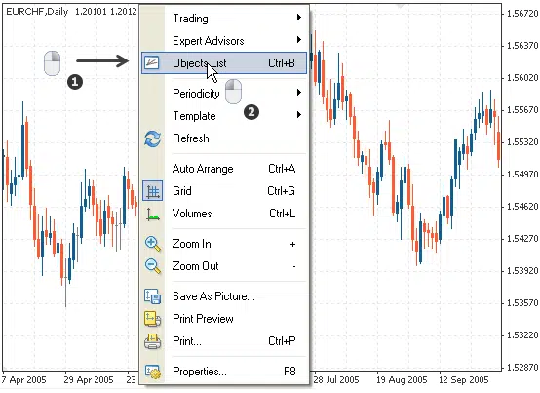Image resolution: width=540 pixels, height=393 pixels.
Task: Click the Print Preview icon
Action: pos(152,319)
